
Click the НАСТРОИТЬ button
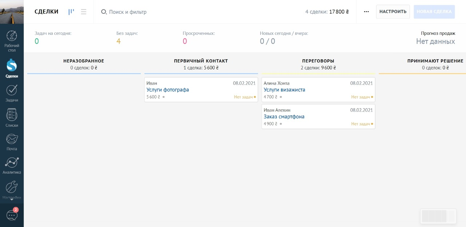click(x=393, y=12)
